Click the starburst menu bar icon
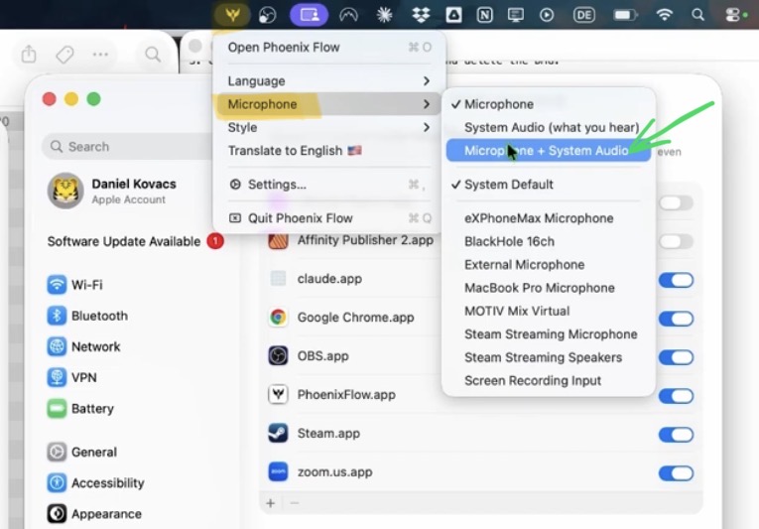The width and height of the screenshot is (759, 529). tap(384, 15)
